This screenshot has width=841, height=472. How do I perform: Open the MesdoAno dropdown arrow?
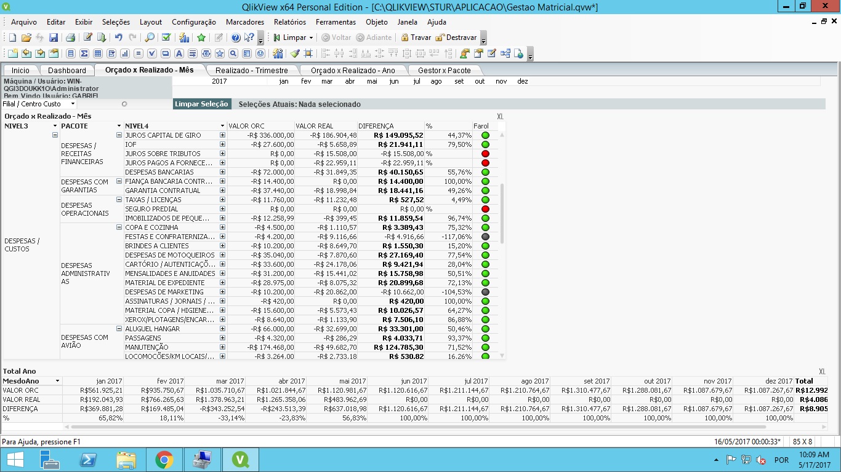tap(57, 381)
